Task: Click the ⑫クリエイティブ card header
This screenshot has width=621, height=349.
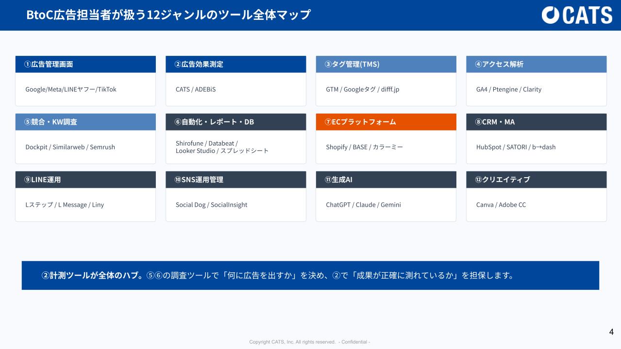Action: click(537, 180)
